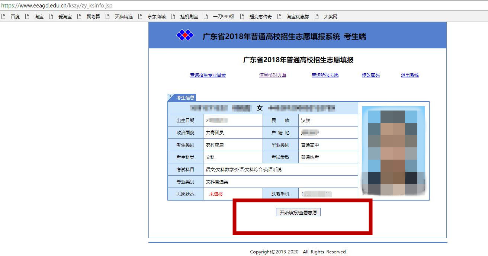The height and width of the screenshot is (256, 488).
Task: Click the blue diamond system logo
Action: pos(185,35)
